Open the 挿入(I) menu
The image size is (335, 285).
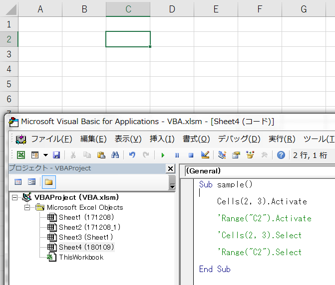coord(162,139)
